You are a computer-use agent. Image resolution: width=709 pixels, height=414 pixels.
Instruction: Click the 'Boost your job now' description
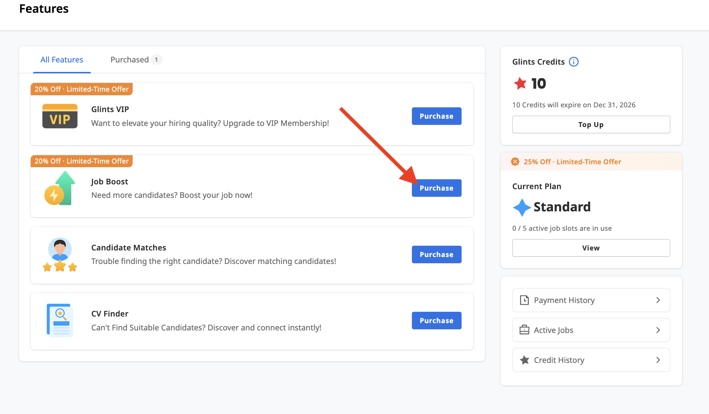[172, 195]
